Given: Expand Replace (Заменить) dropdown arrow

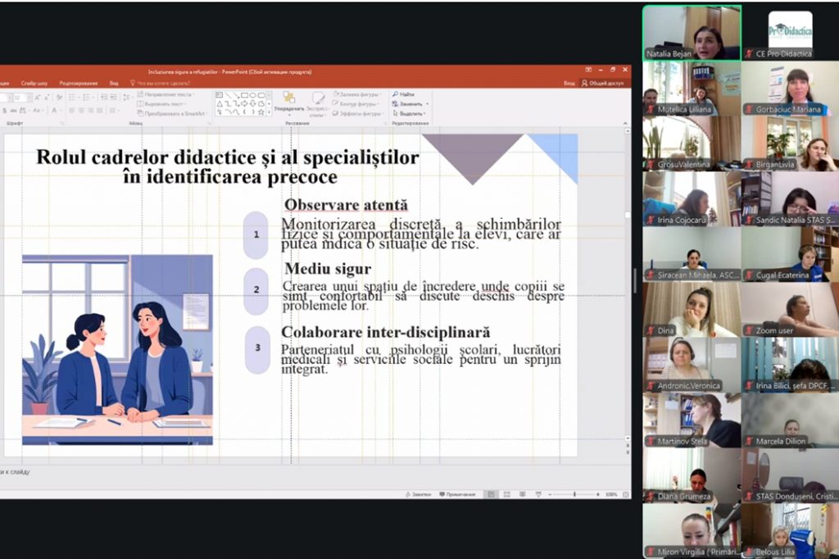Looking at the screenshot, I should pos(427,104).
